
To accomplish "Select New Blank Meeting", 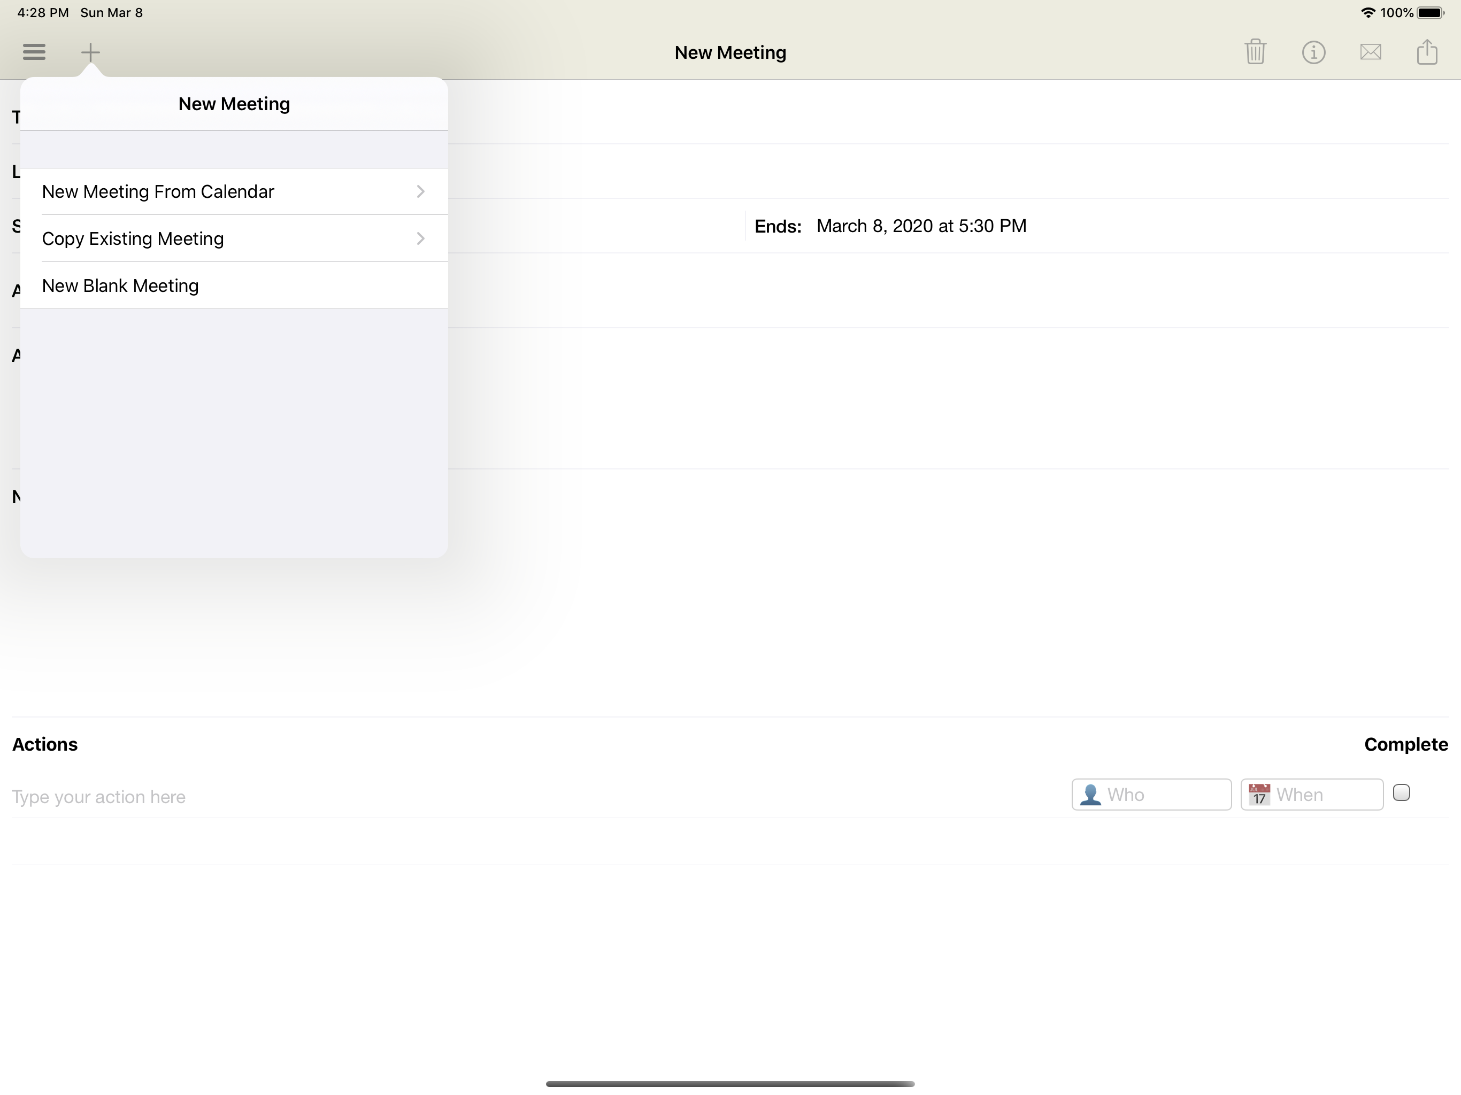I will [x=120, y=286].
